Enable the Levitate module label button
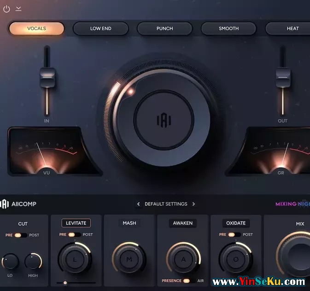The height and width of the screenshot is (291, 310). pos(76,223)
